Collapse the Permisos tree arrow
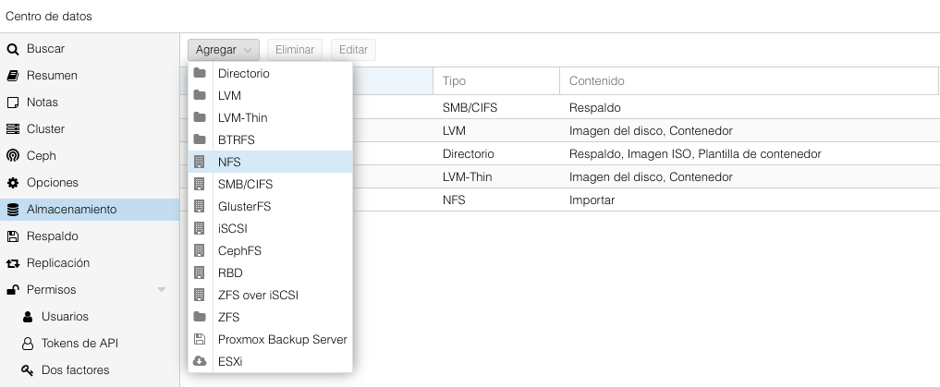 162,290
